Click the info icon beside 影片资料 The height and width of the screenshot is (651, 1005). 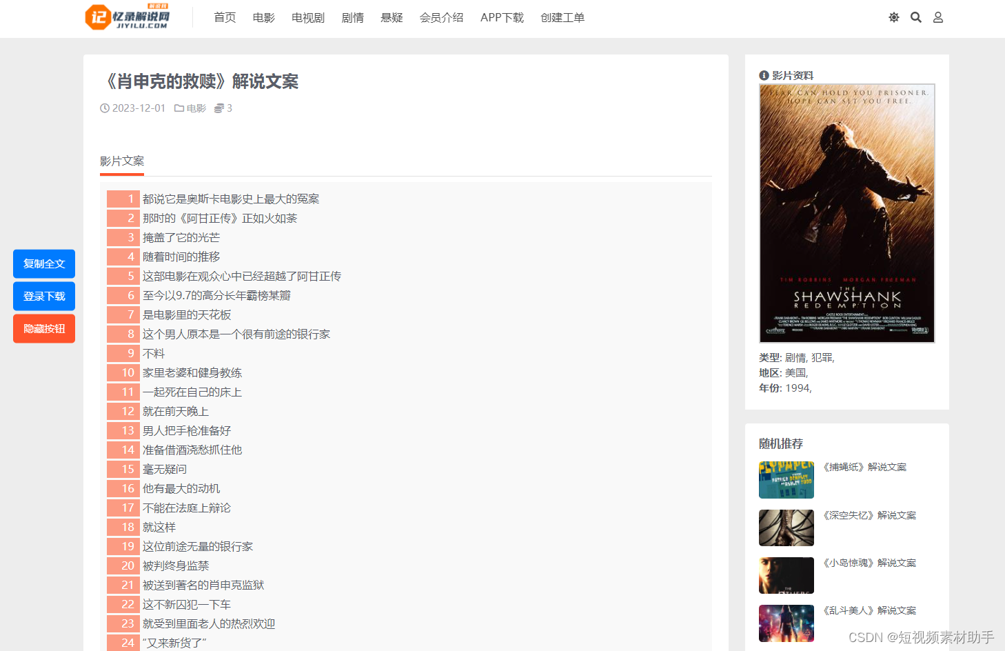(764, 76)
